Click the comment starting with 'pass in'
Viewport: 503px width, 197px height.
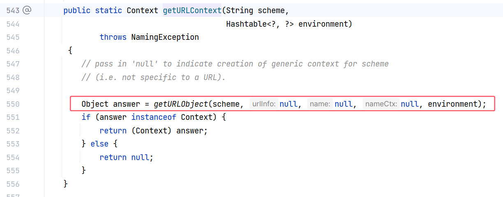pos(235,64)
